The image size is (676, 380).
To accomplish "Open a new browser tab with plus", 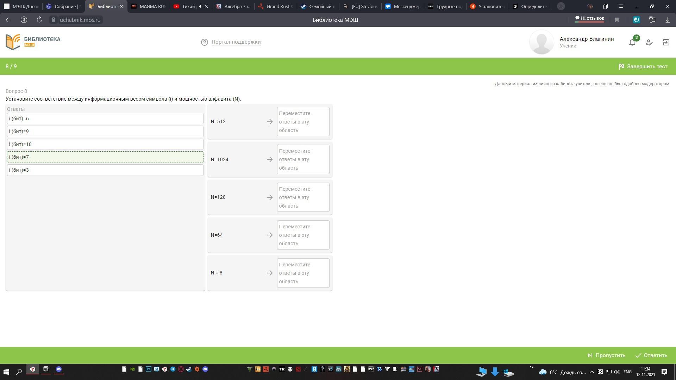I will pos(561,6).
